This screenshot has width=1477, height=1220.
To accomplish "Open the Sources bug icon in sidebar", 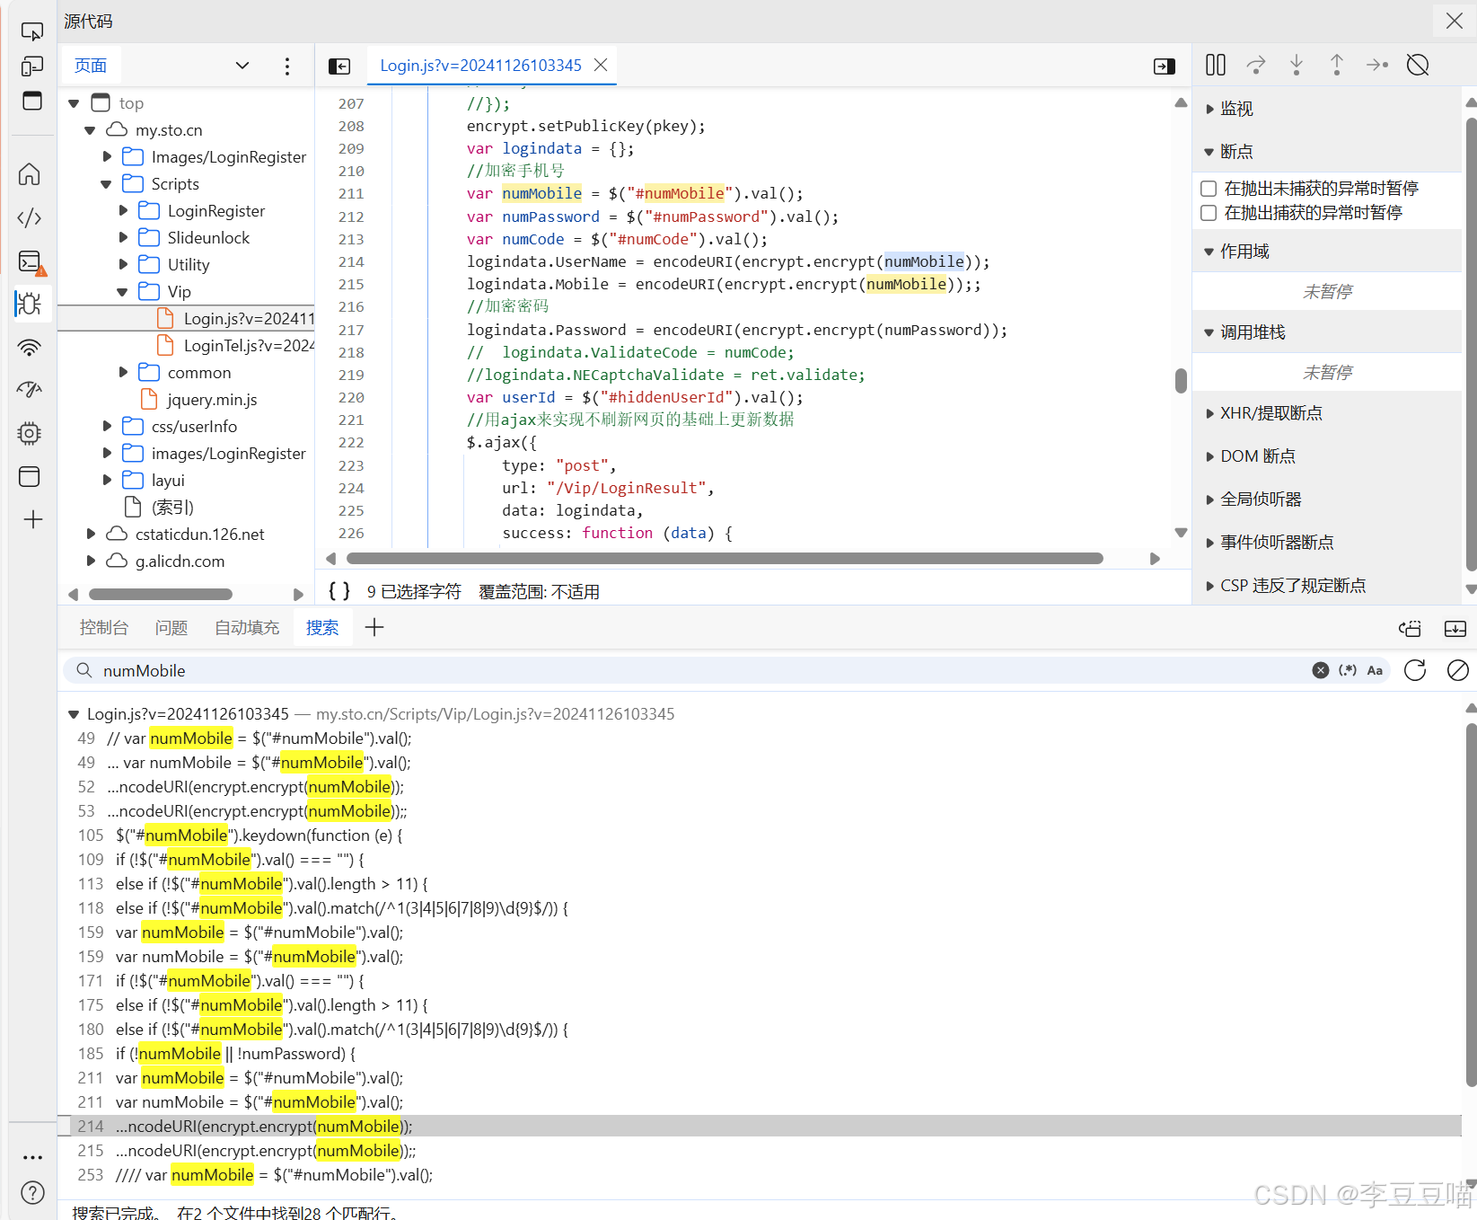I will (30, 304).
